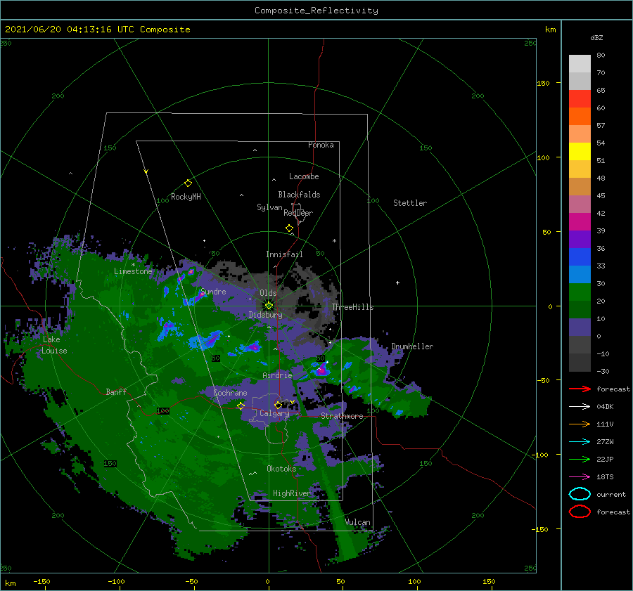Click the dBZ legend heading

(x=596, y=37)
